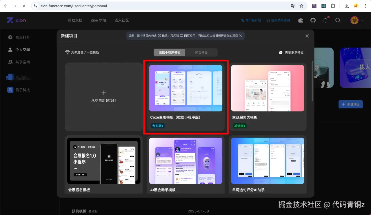This screenshot has width=371, height=215.
Task: Click the 为你准备了一些模板 diamond icon
Action: point(68,52)
